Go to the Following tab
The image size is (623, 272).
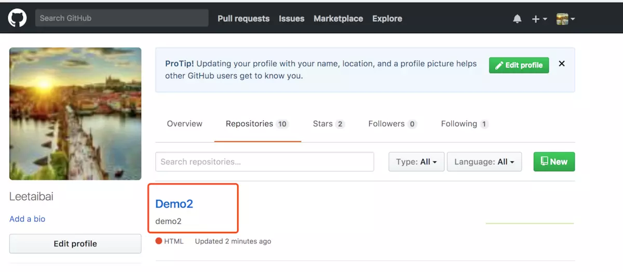[465, 124]
